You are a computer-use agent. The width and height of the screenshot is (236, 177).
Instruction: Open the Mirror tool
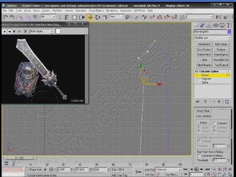pyautogui.click(x=218, y=17)
